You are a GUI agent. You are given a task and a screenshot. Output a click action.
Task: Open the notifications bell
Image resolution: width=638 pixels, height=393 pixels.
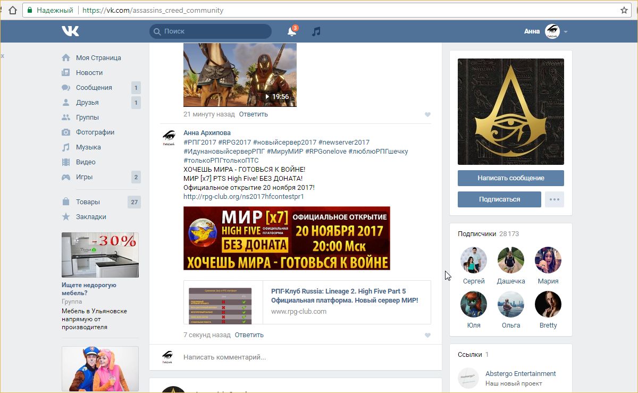coord(292,31)
